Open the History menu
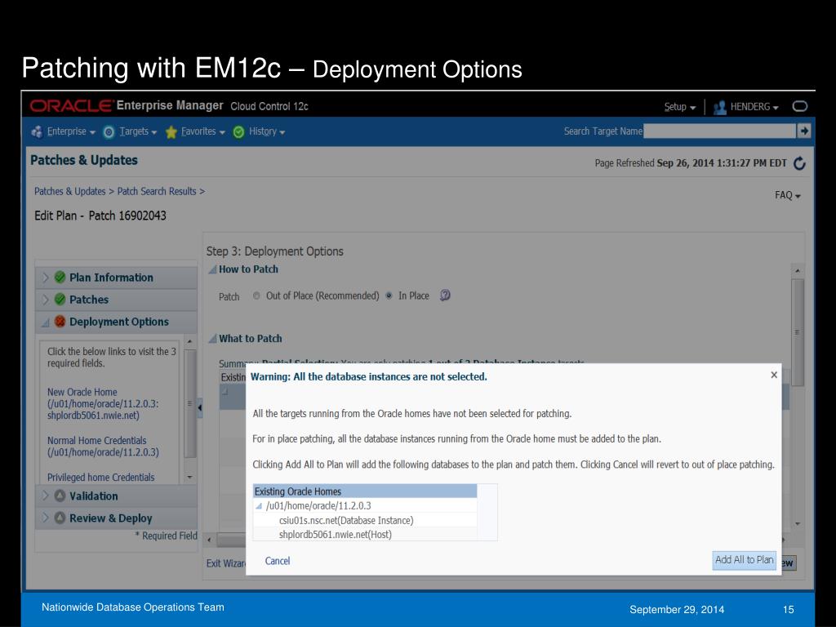This screenshot has height=627, width=836. tap(267, 131)
